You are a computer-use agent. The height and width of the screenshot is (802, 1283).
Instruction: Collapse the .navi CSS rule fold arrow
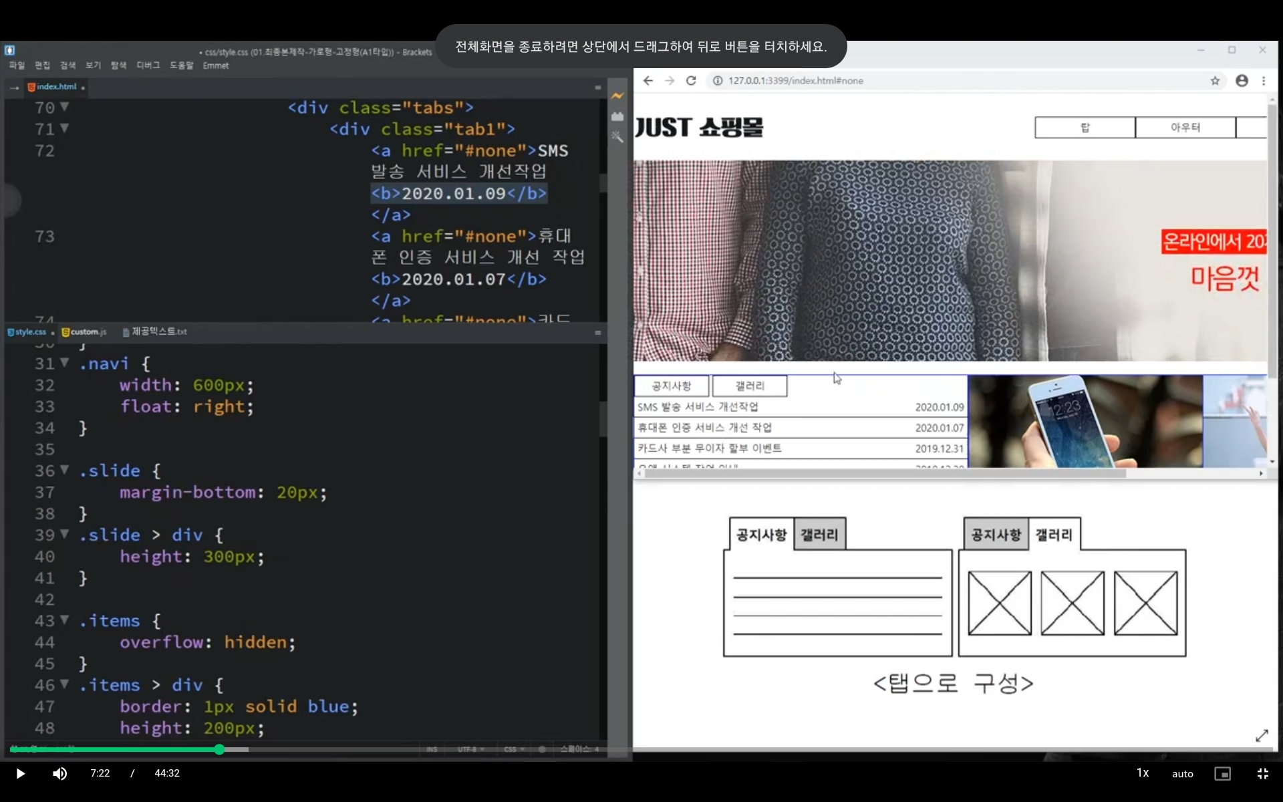coord(65,363)
